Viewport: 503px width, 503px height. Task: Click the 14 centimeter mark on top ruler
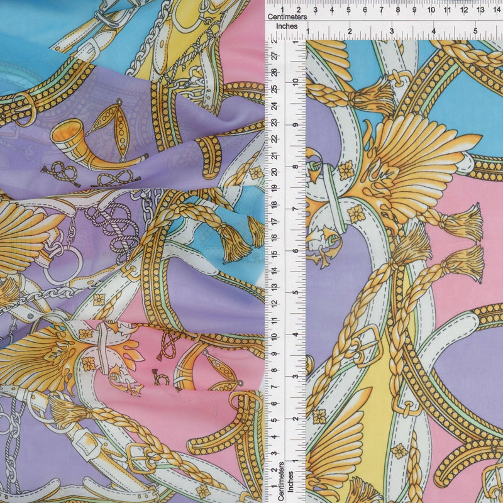(497, 10)
